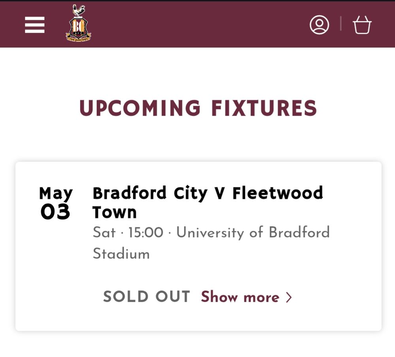This screenshot has height=357, width=395.
Task: Click the Upcoming Fixtures heading
Action: click(198, 108)
